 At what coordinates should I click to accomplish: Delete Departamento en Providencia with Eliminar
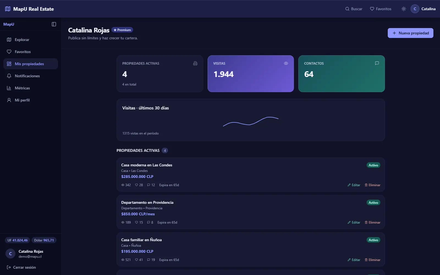pos(372,222)
